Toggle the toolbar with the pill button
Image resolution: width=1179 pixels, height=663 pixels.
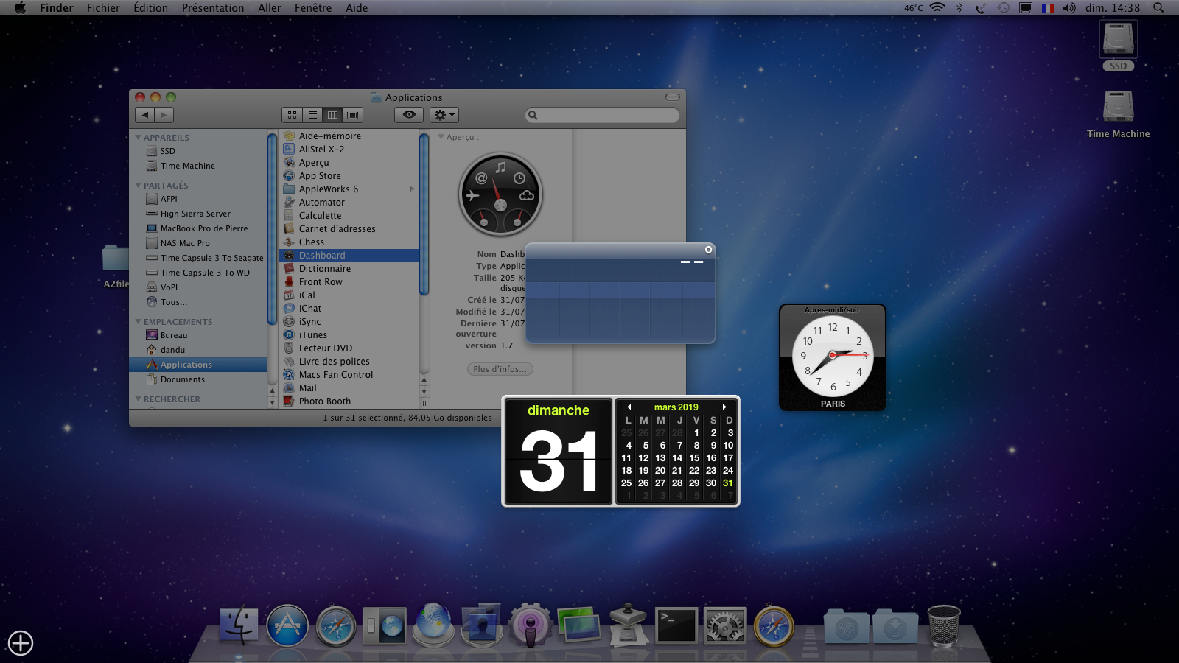coord(673,97)
